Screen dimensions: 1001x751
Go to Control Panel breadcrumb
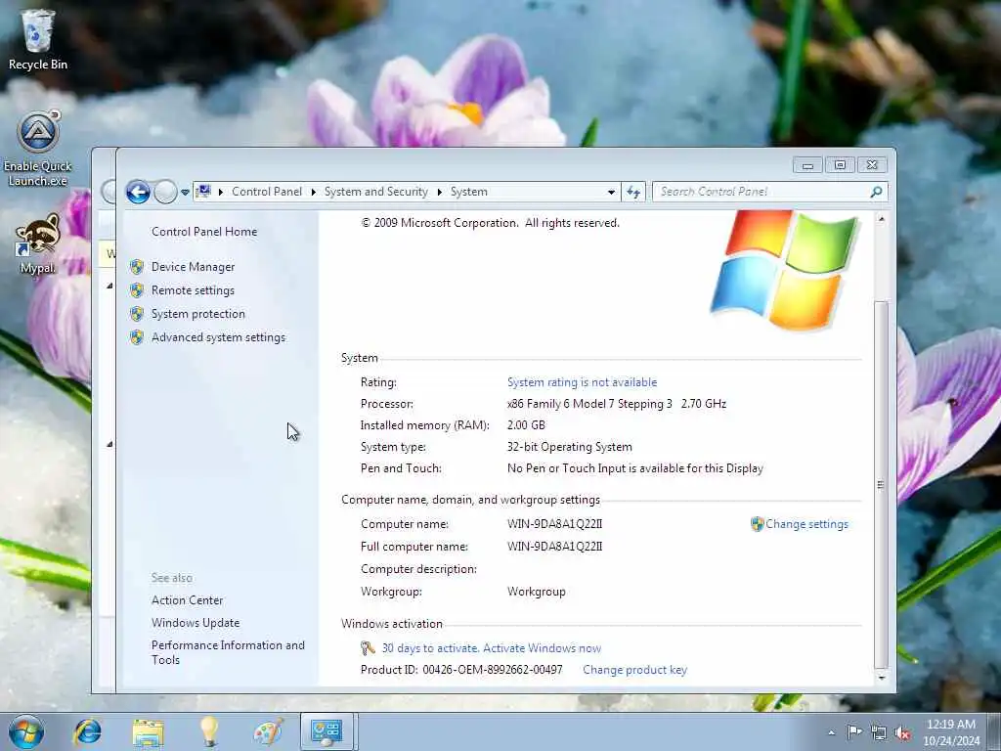pyautogui.click(x=267, y=192)
